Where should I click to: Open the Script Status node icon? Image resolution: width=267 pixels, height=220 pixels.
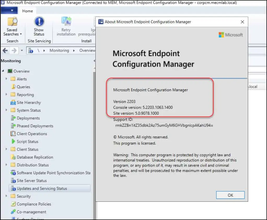pos(13,141)
